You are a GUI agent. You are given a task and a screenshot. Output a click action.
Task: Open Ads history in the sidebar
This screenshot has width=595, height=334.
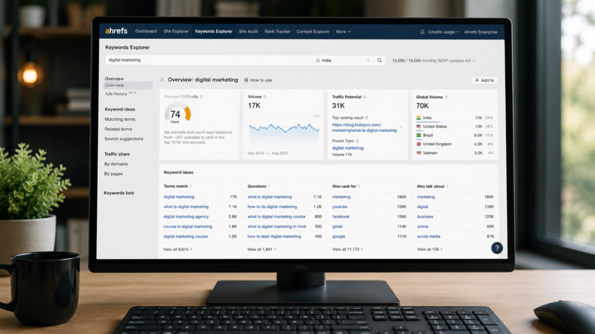120,94
